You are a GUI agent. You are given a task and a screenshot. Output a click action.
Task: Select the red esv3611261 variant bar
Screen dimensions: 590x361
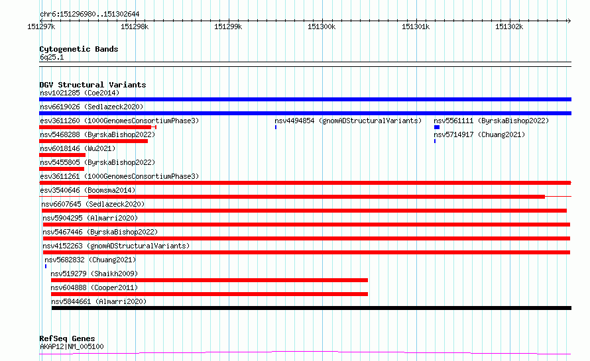305,183
